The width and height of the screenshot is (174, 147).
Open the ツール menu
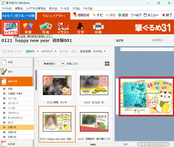pos(65,8)
